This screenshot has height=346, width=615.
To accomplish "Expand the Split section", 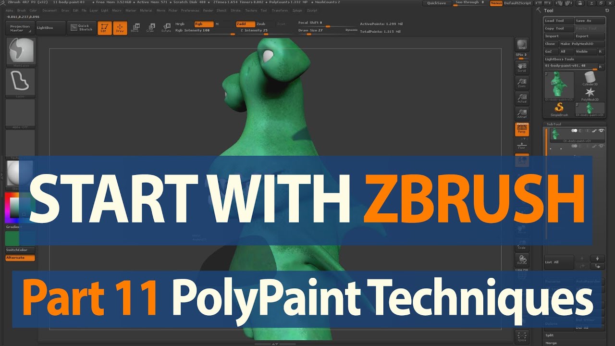I will pyautogui.click(x=549, y=335).
